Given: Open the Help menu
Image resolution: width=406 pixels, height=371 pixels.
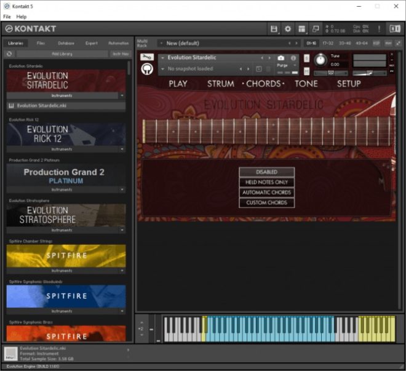Looking at the screenshot, I should coord(22,17).
